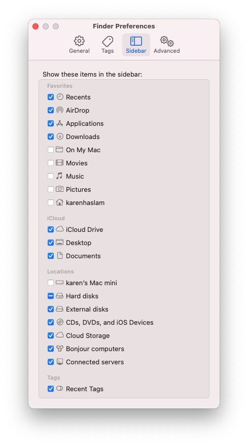Select the Sidebar tab icon
This screenshot has height=446, width=248.
click(x=136, y=41)
